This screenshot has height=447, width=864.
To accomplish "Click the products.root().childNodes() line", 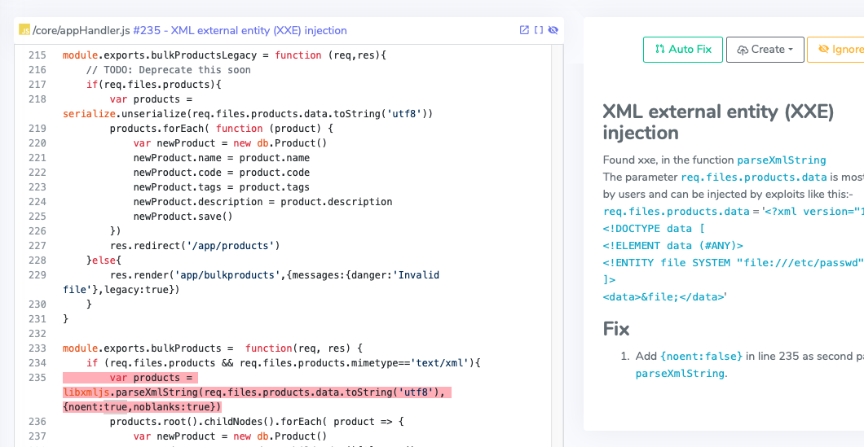I will coord(258,423).
